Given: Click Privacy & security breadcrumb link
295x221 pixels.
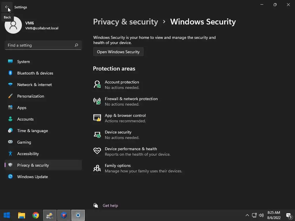Looking at the screenshot, I should (x=126, y=22).
